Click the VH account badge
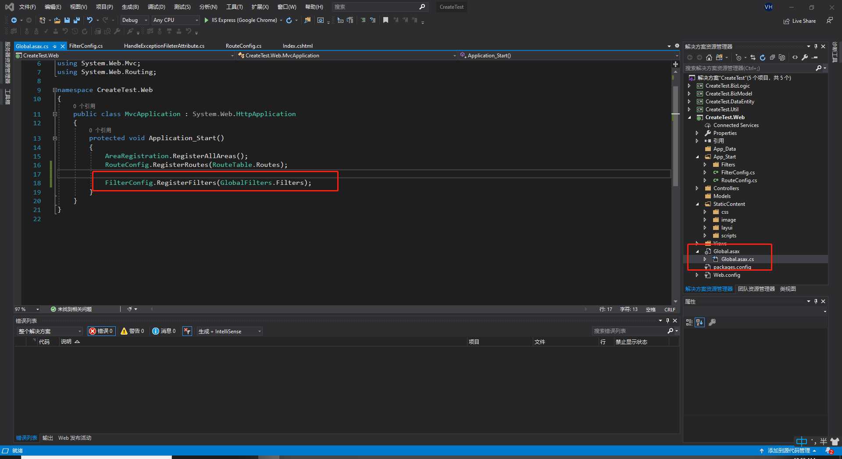Screen dimensions: 842x459 click(768, 7)
